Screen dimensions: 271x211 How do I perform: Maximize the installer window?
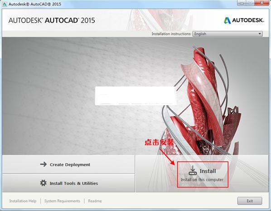click(250, 3)
